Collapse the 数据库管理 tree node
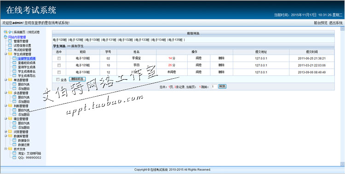 click(6, 136)
